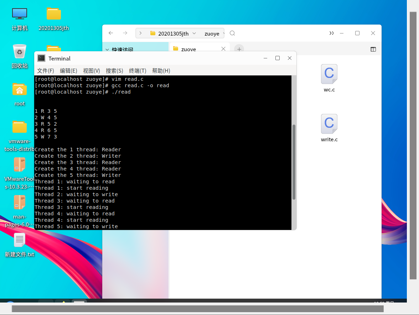The height and width of the screenshot is (315, 419).
Task: Click the double-chevron overflow icon in file manager
Action: click(331, 33)
